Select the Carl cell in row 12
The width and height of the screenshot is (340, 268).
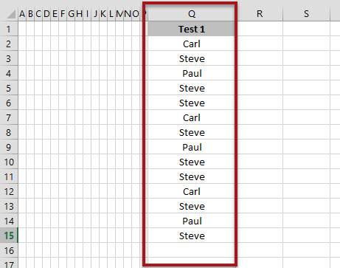192,191
